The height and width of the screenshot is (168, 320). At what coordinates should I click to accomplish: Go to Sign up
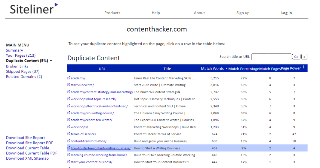tap(243, 13)
